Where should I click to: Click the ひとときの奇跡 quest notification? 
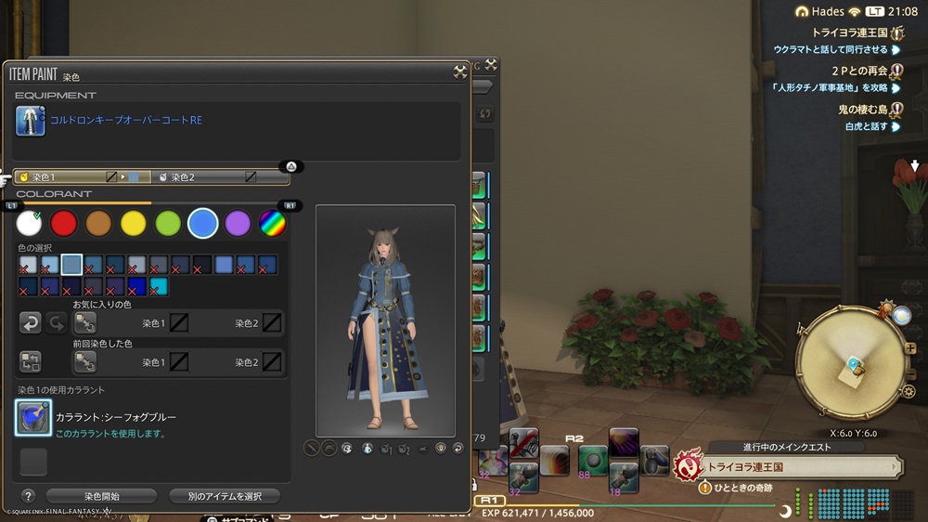(x=742, y=488)
